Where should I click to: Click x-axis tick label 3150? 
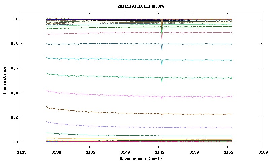[194, 152]
